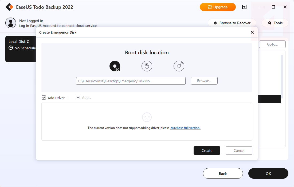Viewport: 294px width, 187px height.
Task: Click the vertical scrollbar in right panel
Action: 282,77
